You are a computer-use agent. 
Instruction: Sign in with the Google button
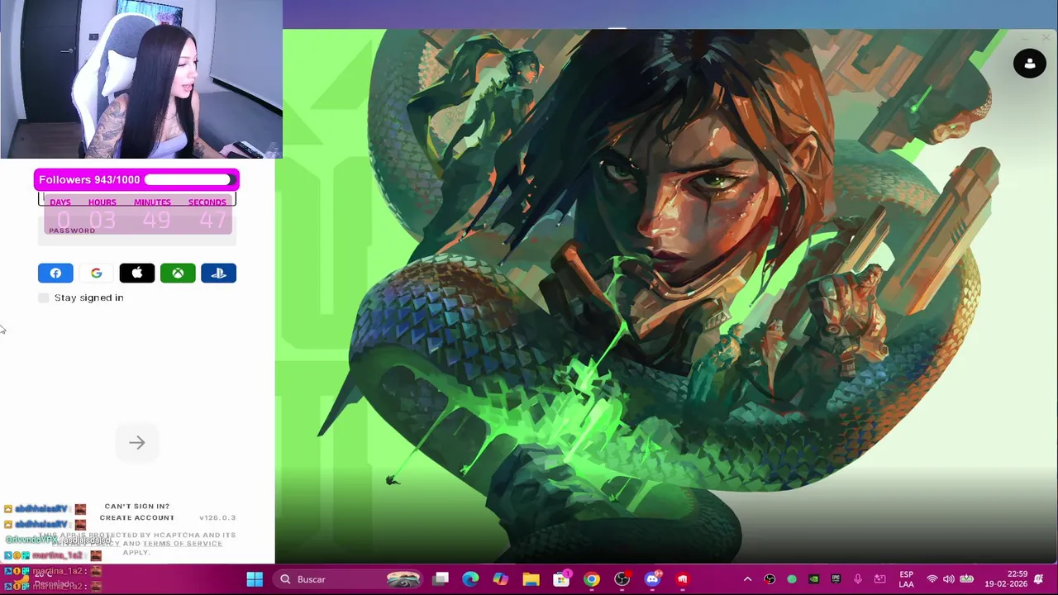pyautogui.click(x=96, y=273)
